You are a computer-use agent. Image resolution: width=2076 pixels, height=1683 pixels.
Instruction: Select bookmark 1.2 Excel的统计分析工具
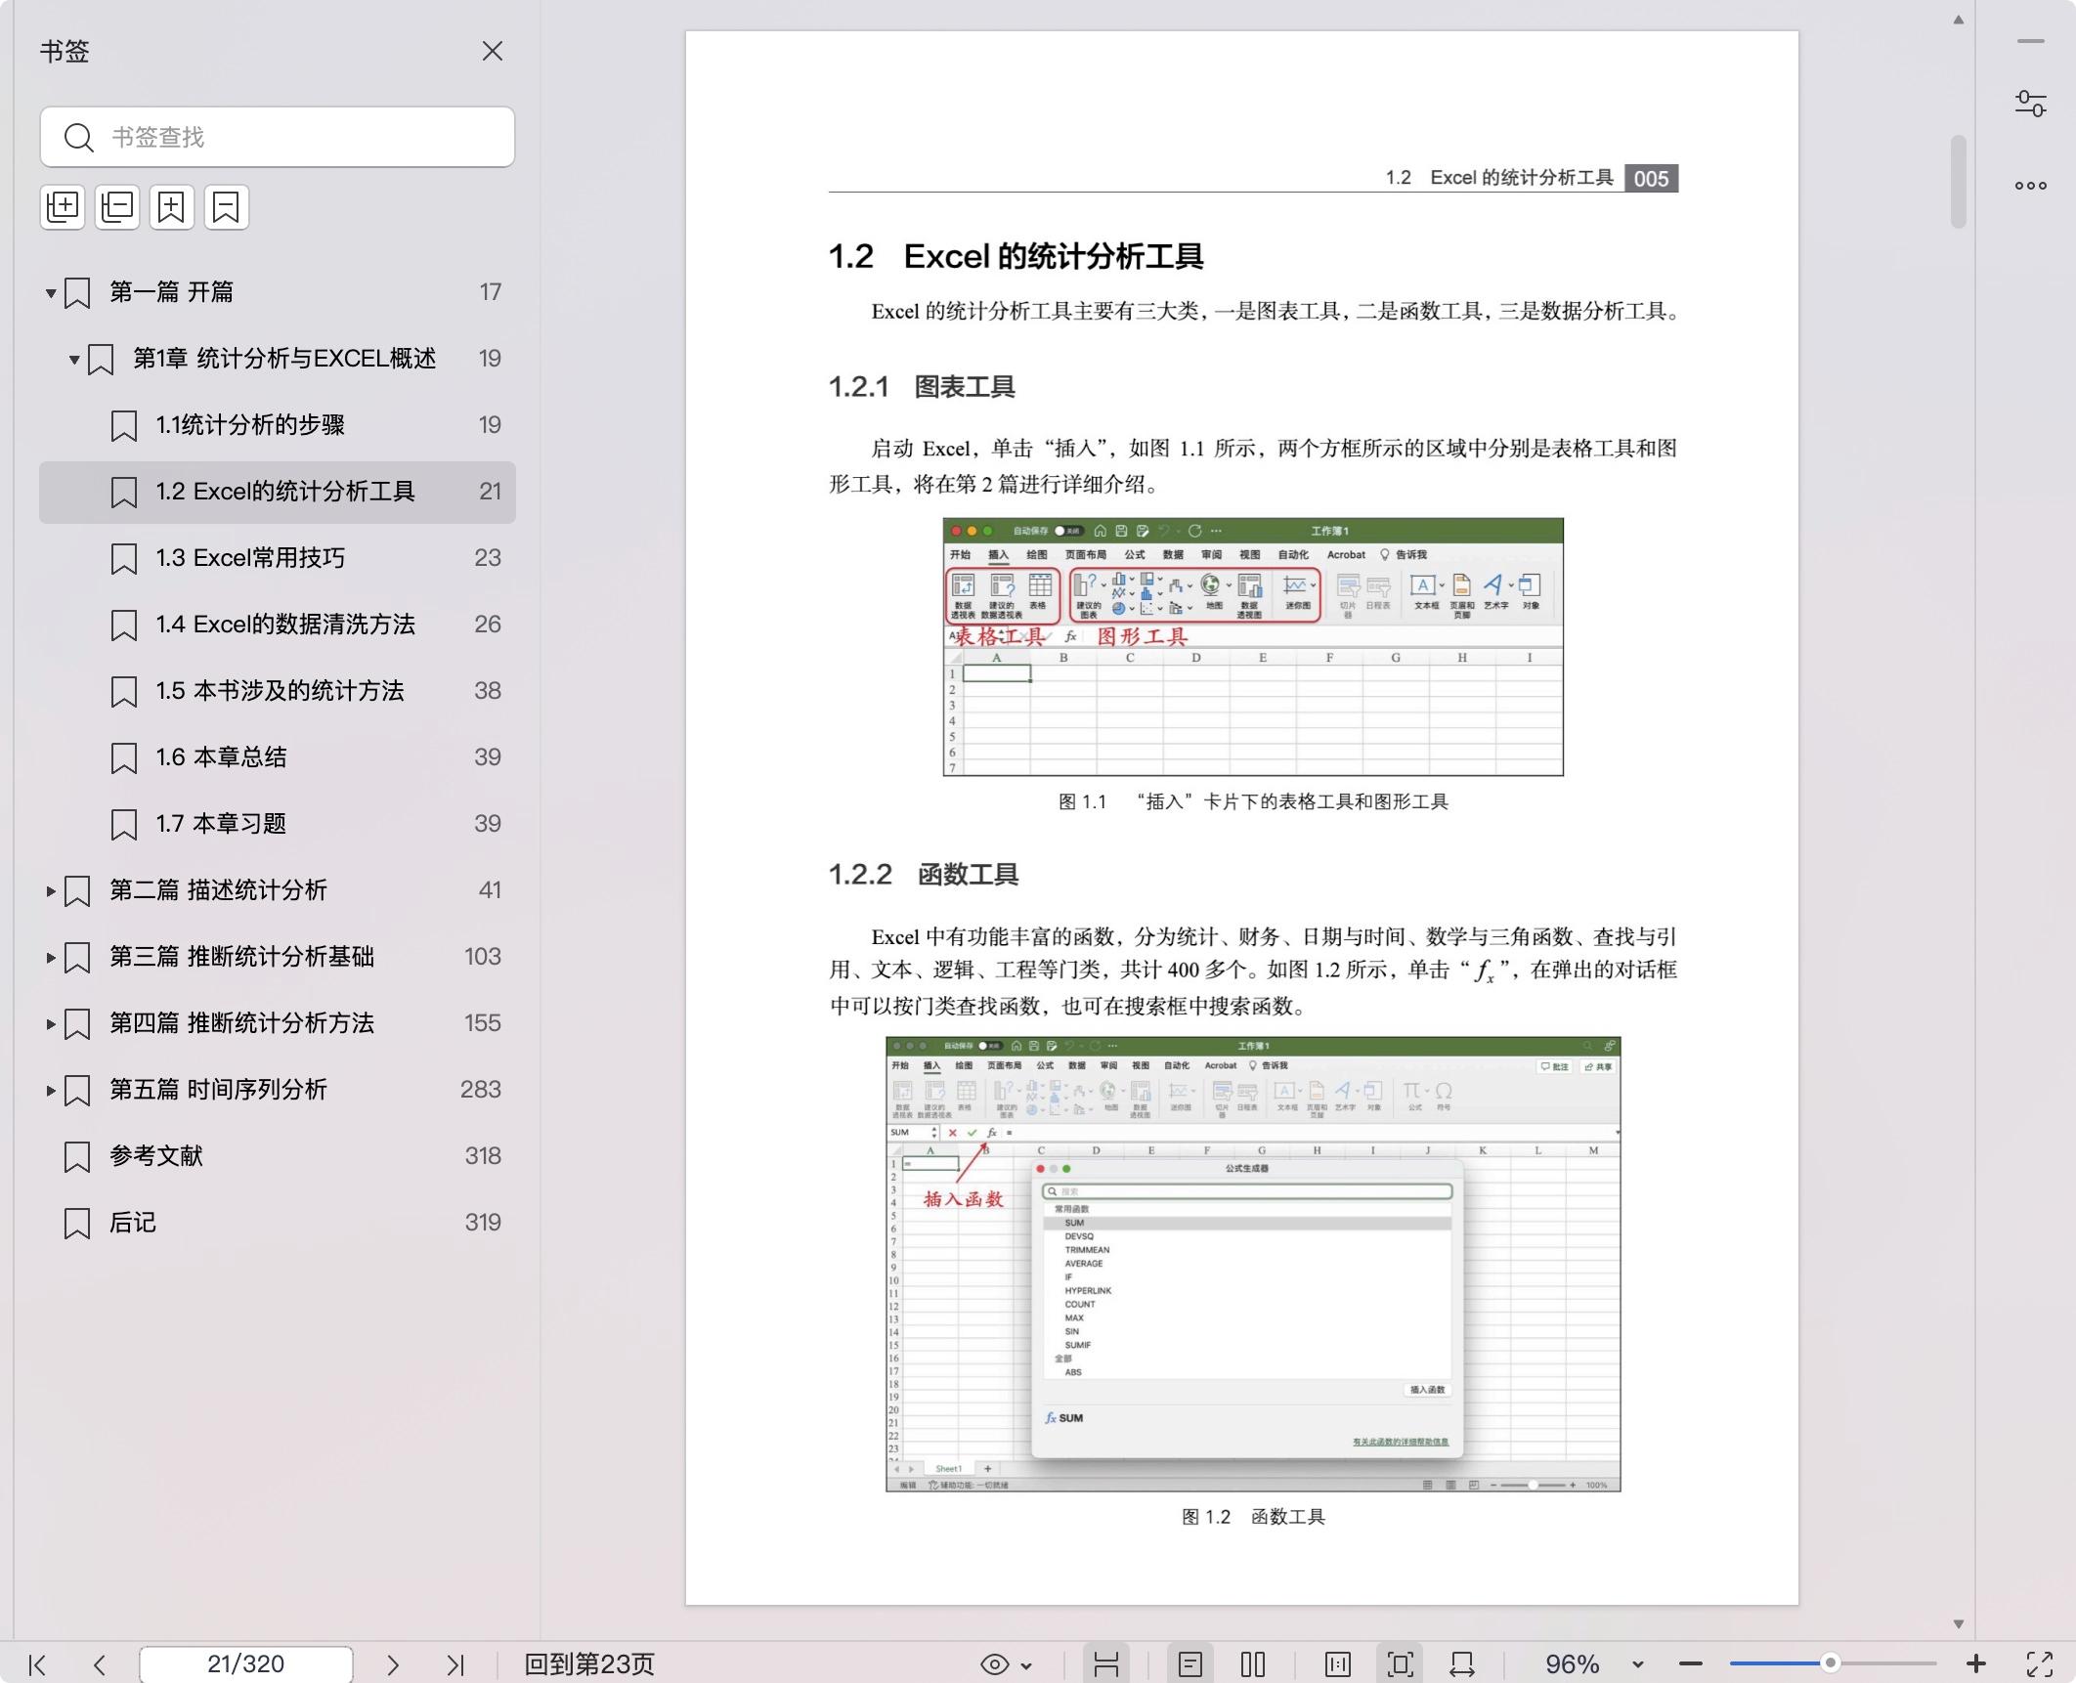click(278, 492)
